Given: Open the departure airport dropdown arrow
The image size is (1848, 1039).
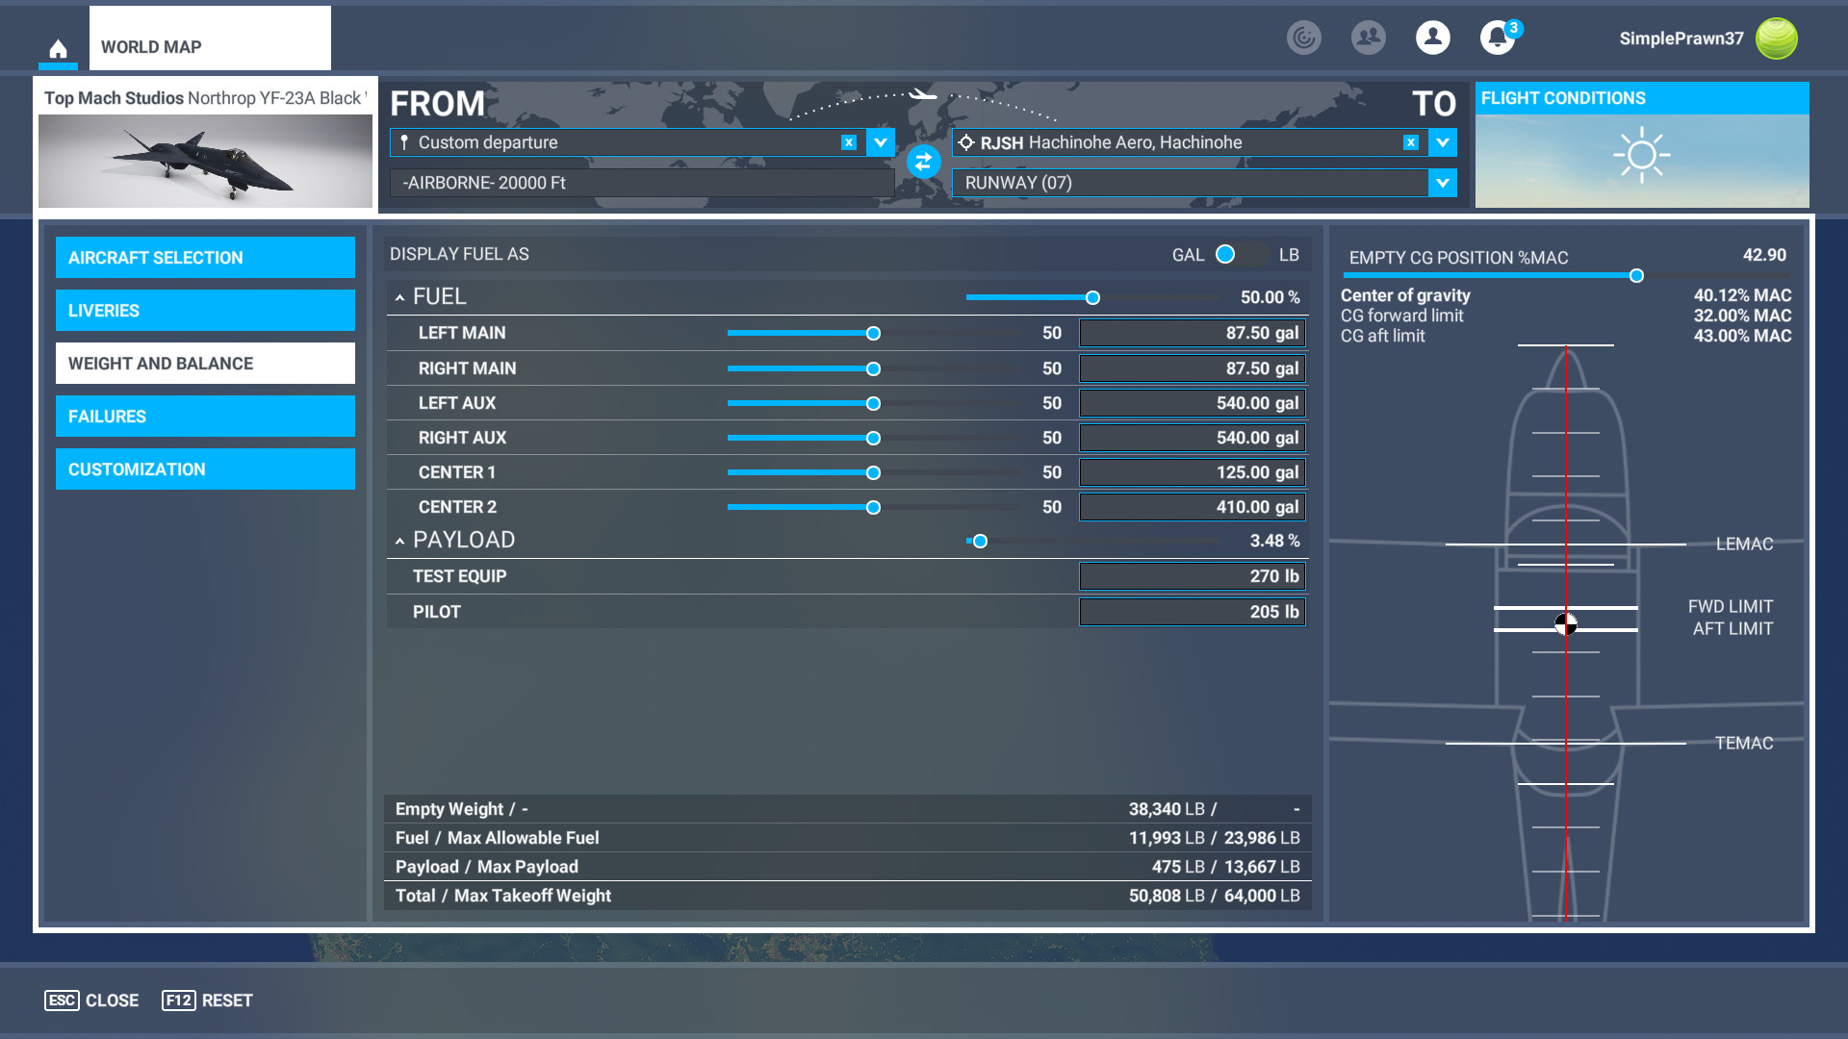Looking at the screenshot, I should (880, 142).
